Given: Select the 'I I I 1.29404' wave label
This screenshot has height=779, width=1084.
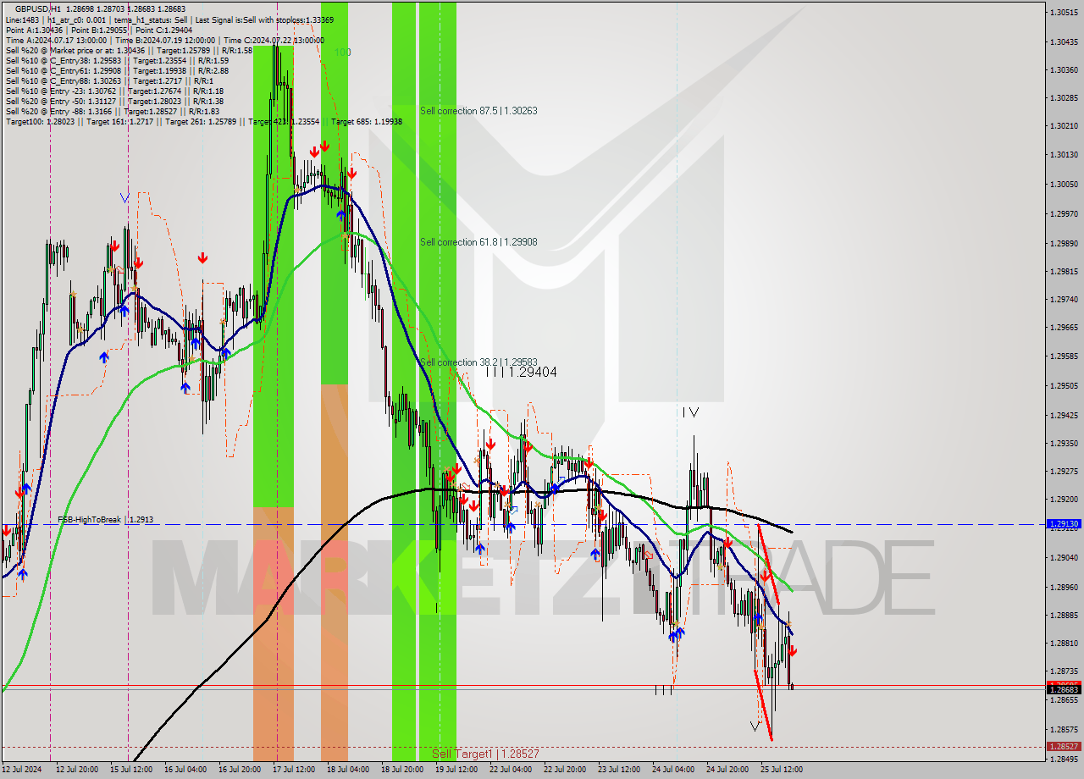Looking at the screenshot, I should [521, 372].
